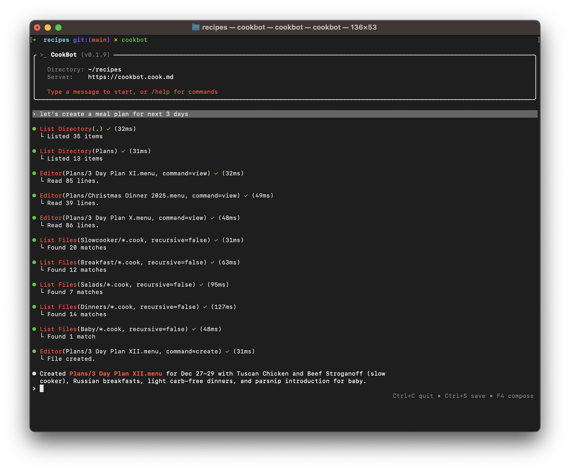
Task: Click the folder icon in the window title bar
Action: tap(195, 27)
